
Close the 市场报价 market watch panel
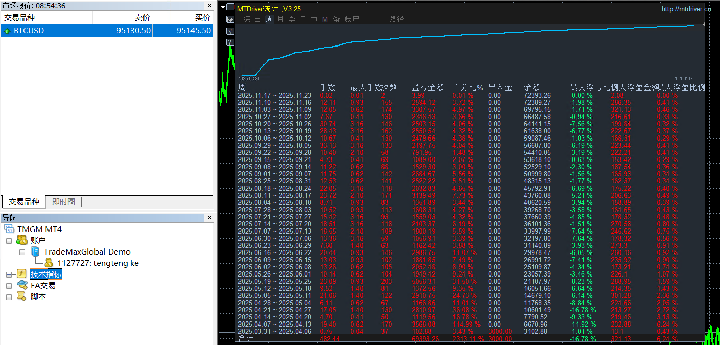coord(209,6)
